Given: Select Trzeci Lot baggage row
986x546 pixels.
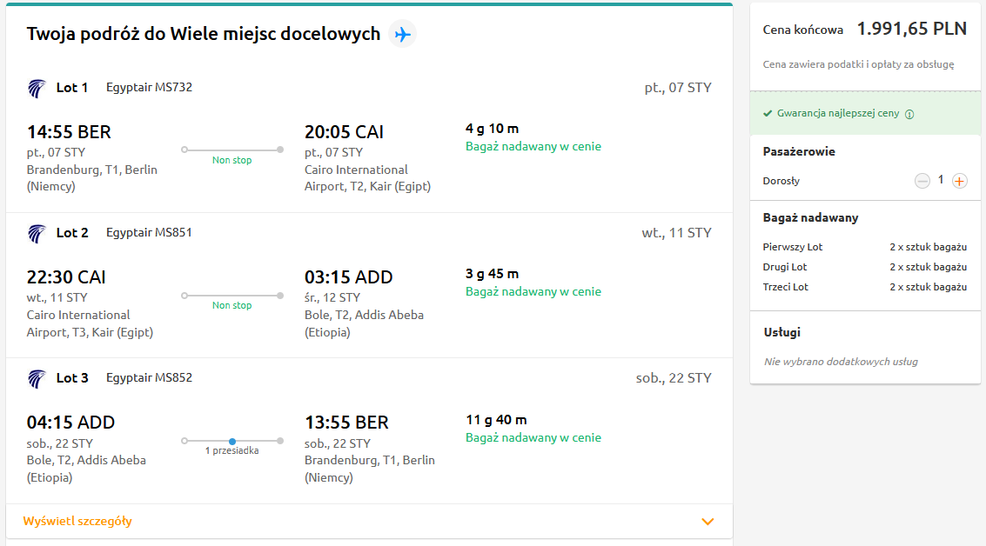Looking at the screenshot, I should (x=865, y=287).
